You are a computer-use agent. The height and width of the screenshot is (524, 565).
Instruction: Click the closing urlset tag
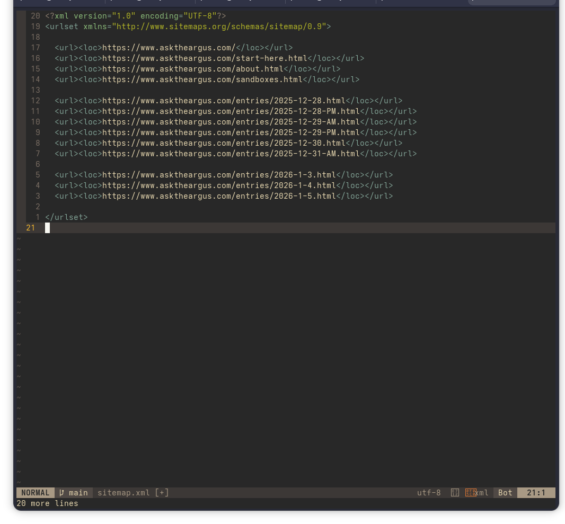pos(66,217)
